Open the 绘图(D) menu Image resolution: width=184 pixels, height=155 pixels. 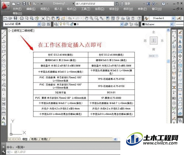point(100,9)
